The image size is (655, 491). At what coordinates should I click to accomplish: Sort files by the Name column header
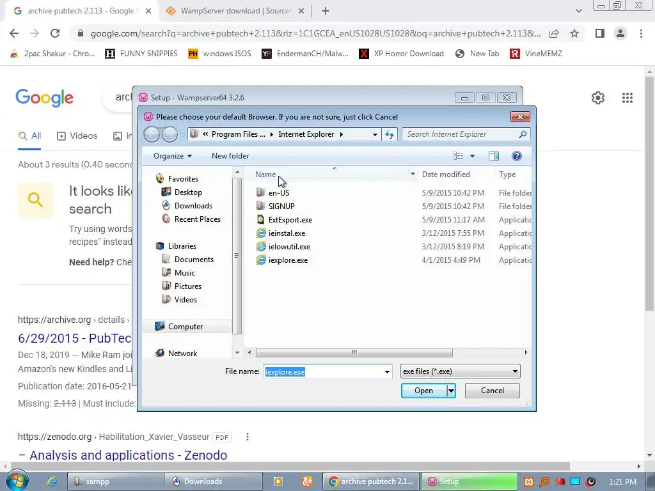(x=265, y=175)
